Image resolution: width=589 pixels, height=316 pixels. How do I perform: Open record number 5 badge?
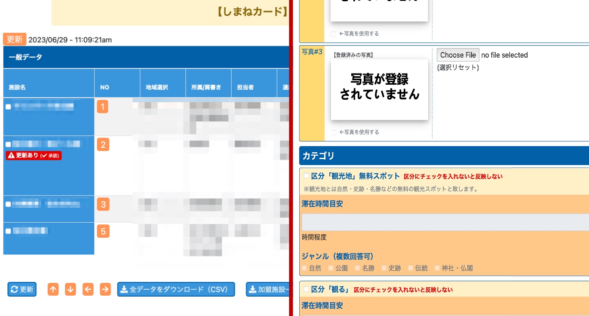coord(103,232)
